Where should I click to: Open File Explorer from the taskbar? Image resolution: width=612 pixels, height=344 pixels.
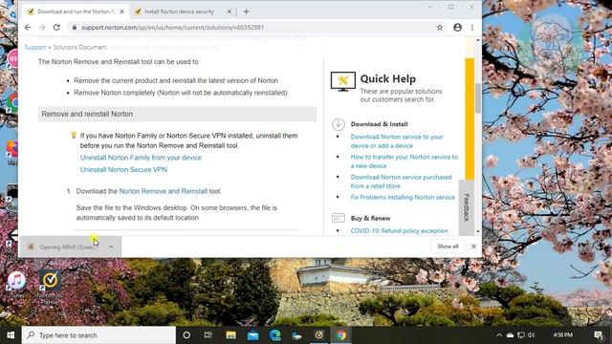point(230,335)
